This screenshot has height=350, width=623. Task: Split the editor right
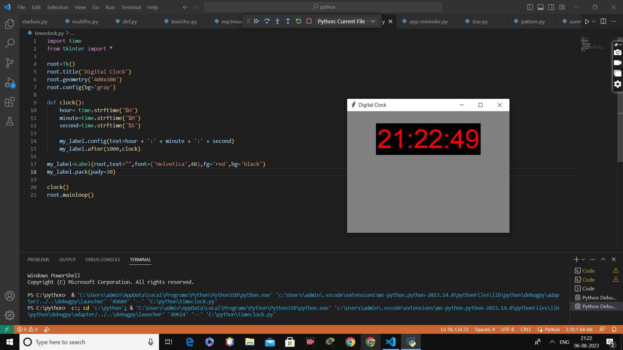pos(604,21)
